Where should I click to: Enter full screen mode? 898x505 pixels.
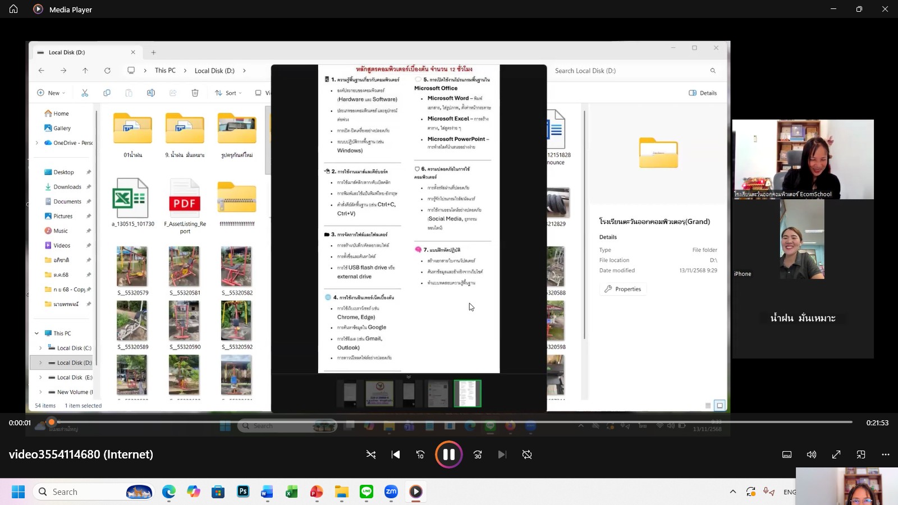[x=836, y=454]
